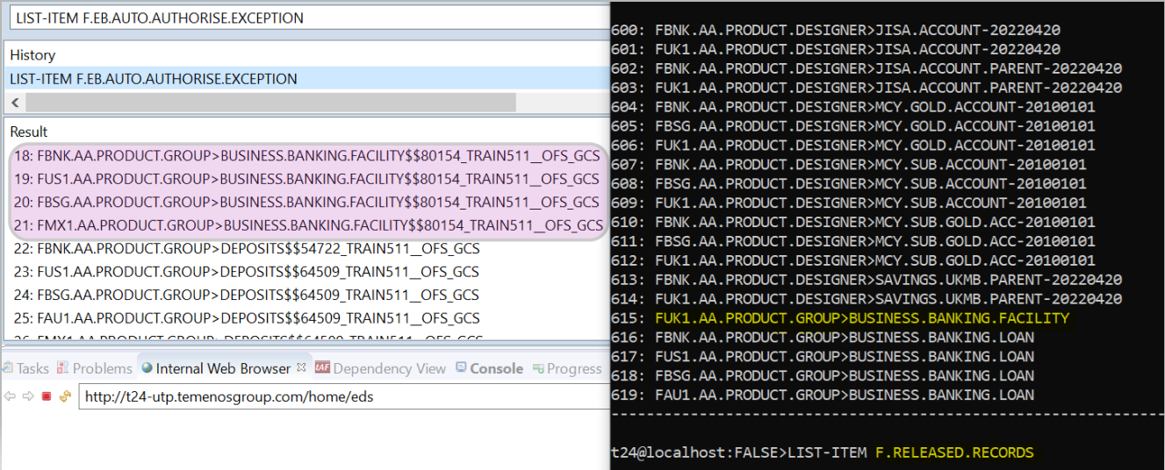Select result row 19 FUS1 BUSINESS.BANKING.FACILITY
This screenshot has height=470, width=1165.
(x=306, y=179)
